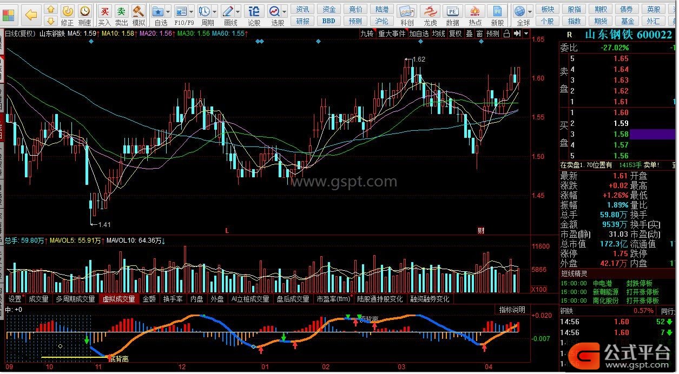Screen dimensions: 679x374
Task: Toggle the 九转 indicator on the chart
Action: pos(367,34)
